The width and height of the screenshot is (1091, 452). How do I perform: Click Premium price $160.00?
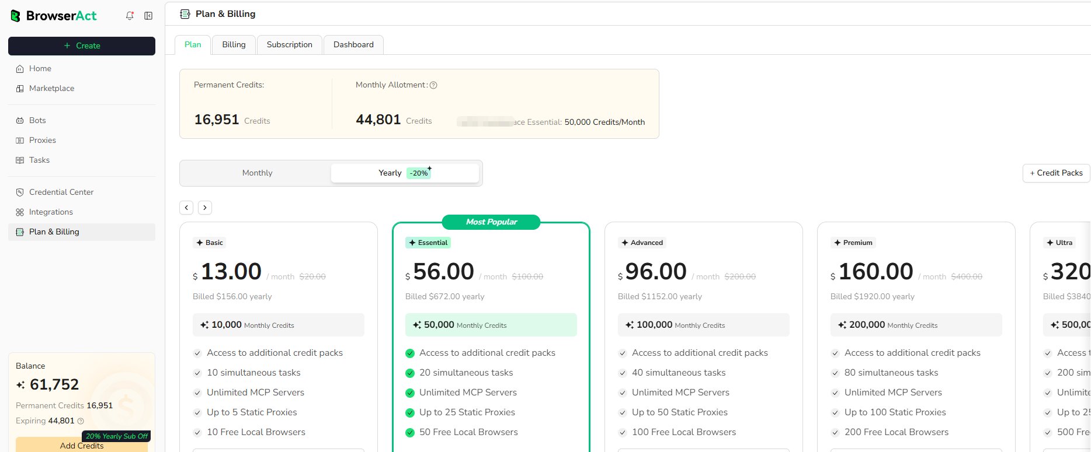pyautogui.click(x=872, y=272)
